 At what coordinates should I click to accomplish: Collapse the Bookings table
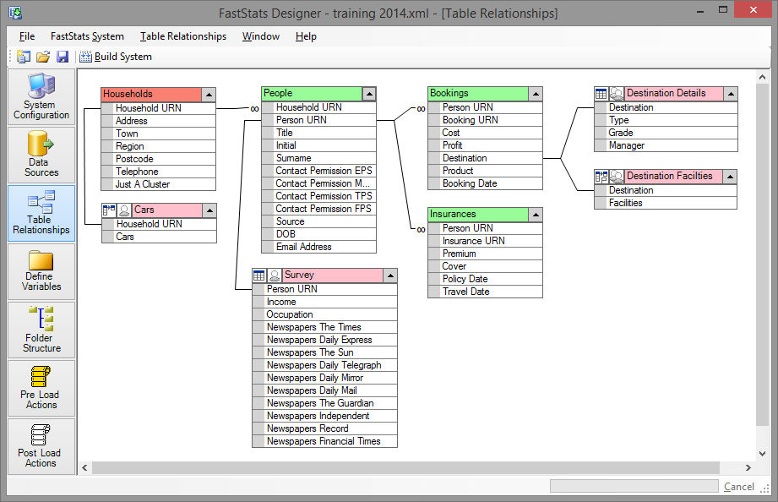click(535, 94)
